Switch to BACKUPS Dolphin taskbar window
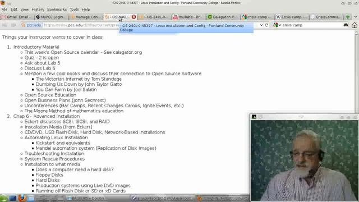The width and height of the screenshot is (359, 202). (x=99, y=198)
